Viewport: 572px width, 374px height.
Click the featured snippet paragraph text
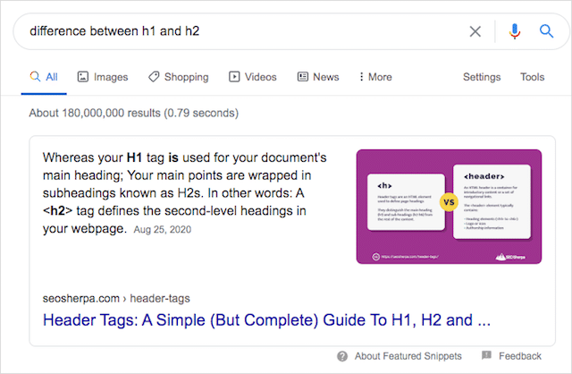pyautogui.click(x=185, y=193)
